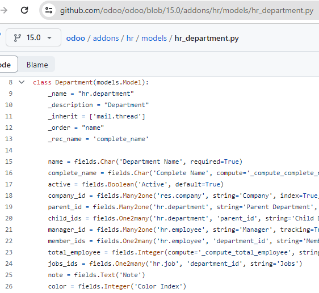Click the 'jobs_ids = fields.One2many' line

point(175,264)
